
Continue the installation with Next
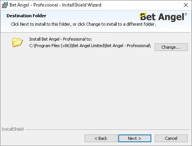135,138
